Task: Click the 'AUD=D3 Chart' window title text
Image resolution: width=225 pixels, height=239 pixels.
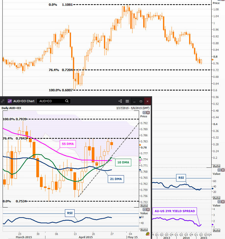Action: [x=24, y=101]
